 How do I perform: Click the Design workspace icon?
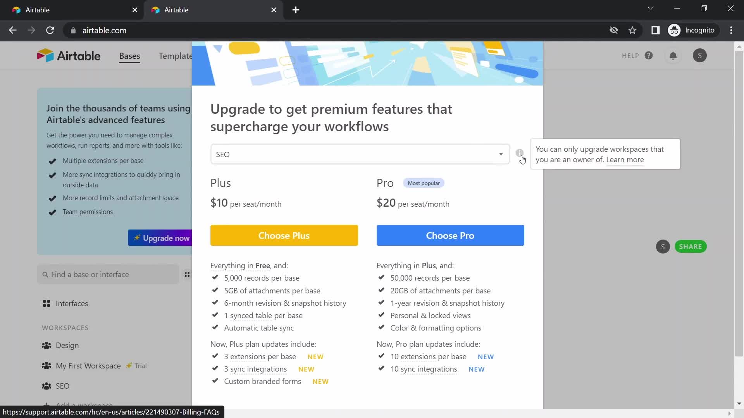tap(46, 345)
